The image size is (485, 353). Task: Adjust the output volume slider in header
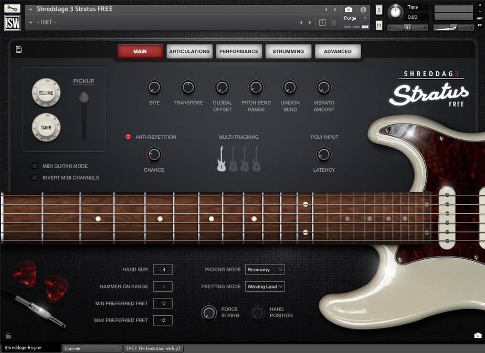[453, 27]
